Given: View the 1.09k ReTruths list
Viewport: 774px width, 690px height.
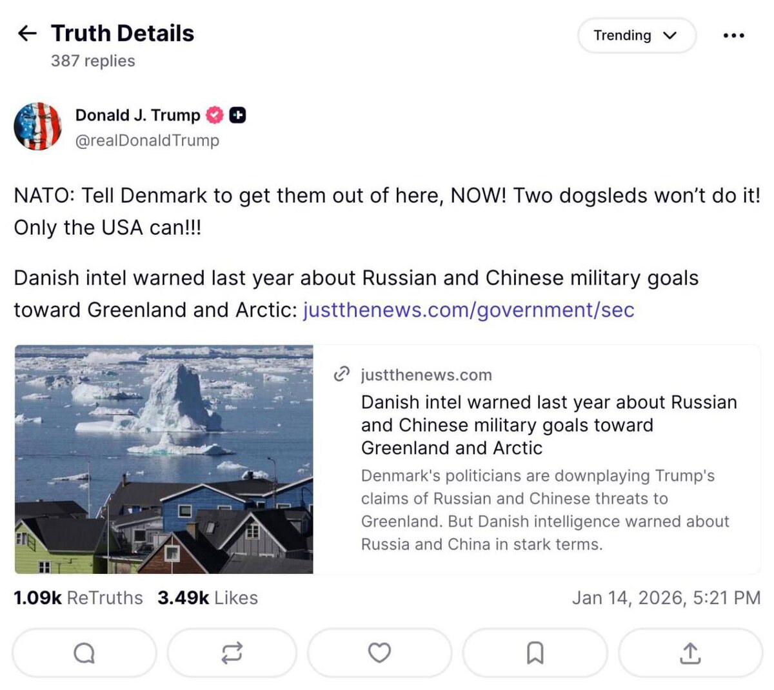Looking at the screenshot, I should pos(78,598).
